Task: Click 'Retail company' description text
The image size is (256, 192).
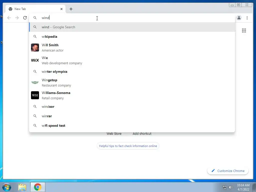Action: [x=53, y=98]
